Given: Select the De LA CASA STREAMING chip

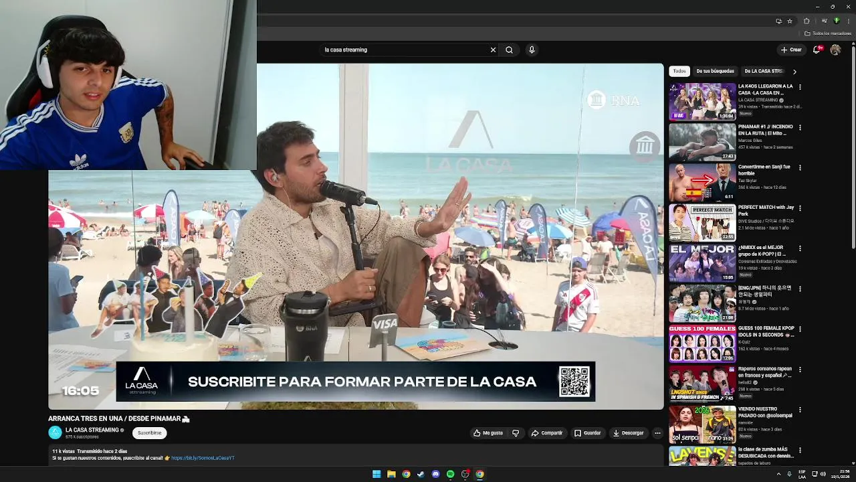Looking at the screenshot, I should pyautogui.click(x=764, y=71).
